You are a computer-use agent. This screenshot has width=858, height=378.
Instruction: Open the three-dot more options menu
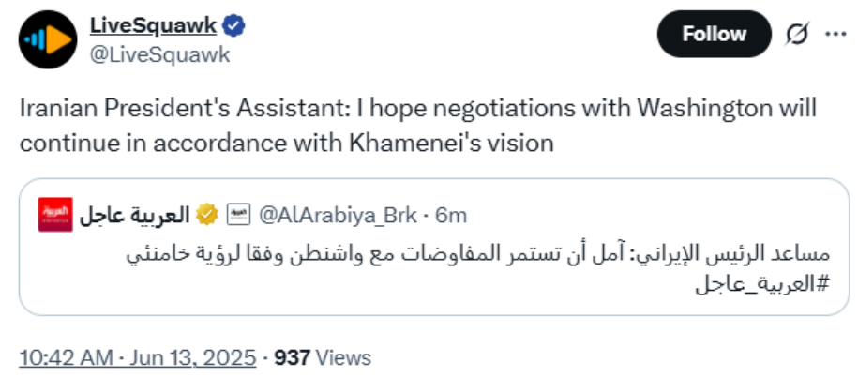point(835,34)
